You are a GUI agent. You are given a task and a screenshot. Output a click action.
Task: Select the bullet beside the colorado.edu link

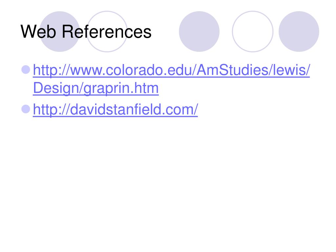coord(26,70)
